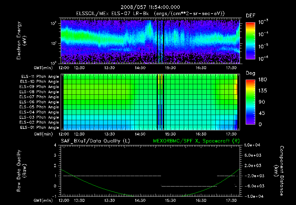Click the 12:00 tick label under the spectrogram
Image resolution: width=296 pixels, height=205 pixels.
click(64, 68)
